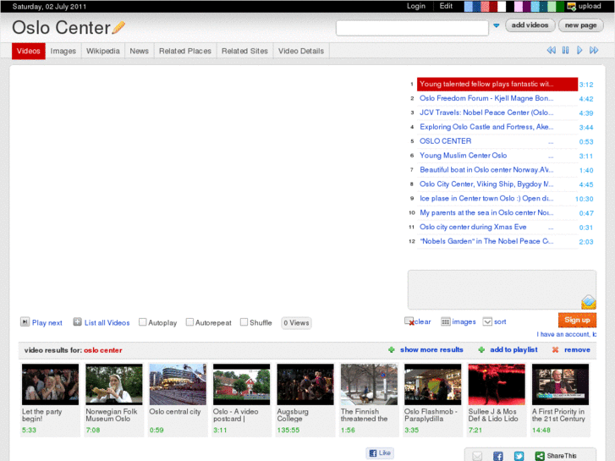Skip to previous video with rewind icon

[x=551, y=50]
